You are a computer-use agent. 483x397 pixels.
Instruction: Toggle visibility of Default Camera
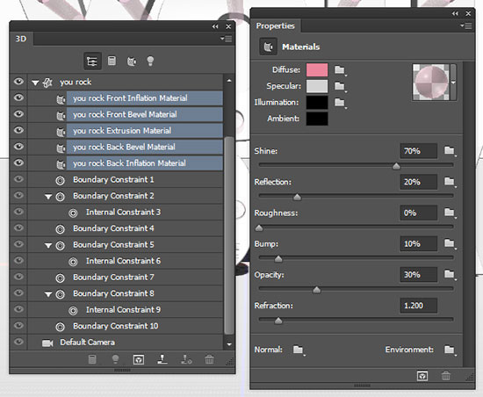click(x=18, y=342)
